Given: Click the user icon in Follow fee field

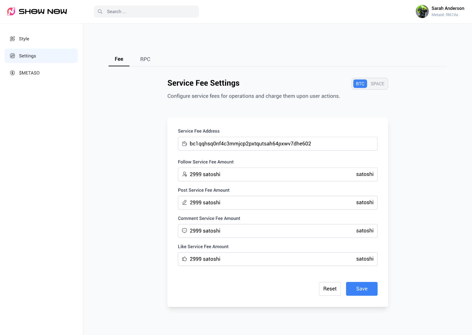Looking at the screenshot, I should click(x=184, y=175).
